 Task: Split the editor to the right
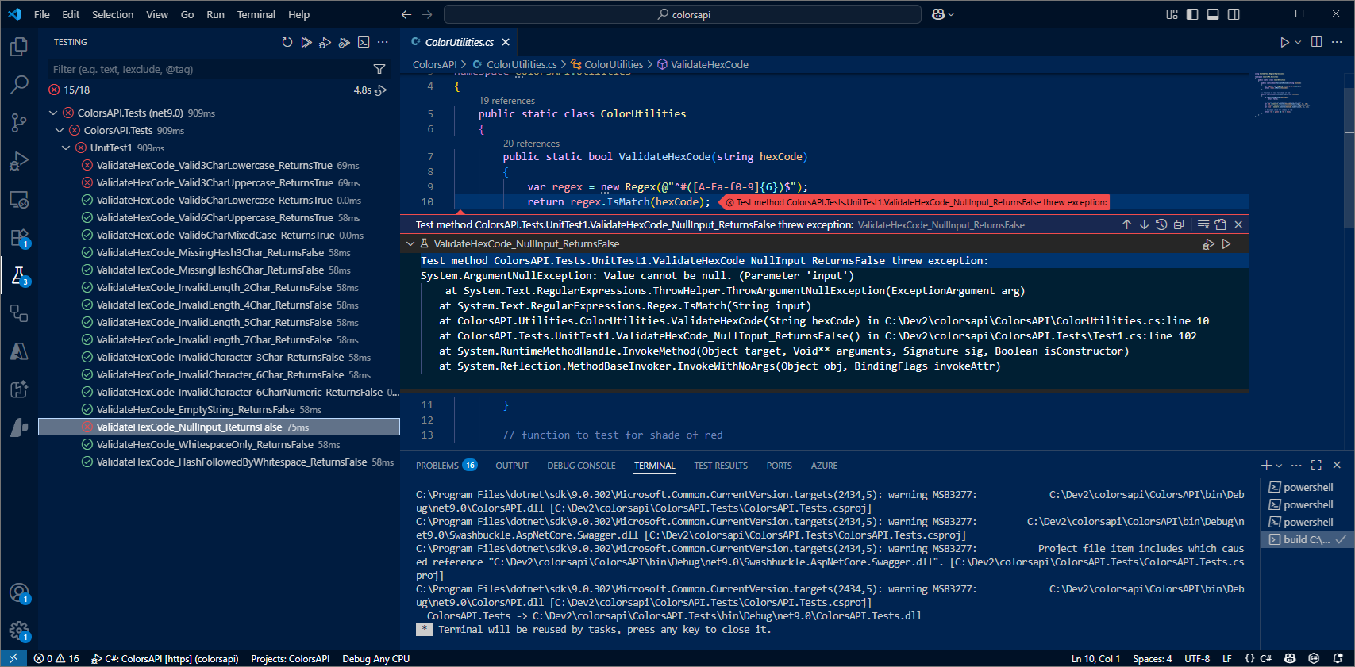click(1316, 42)
